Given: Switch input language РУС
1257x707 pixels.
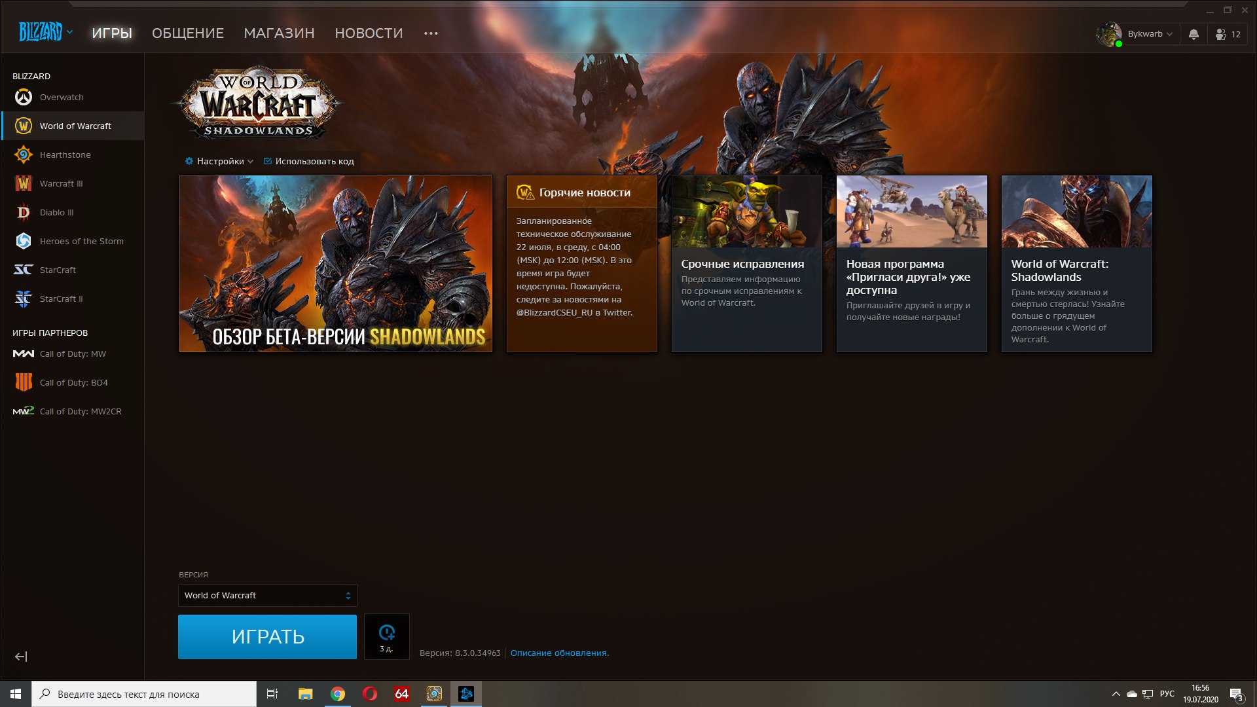Looking at the screenshot, I should [x=1167, y=694].
